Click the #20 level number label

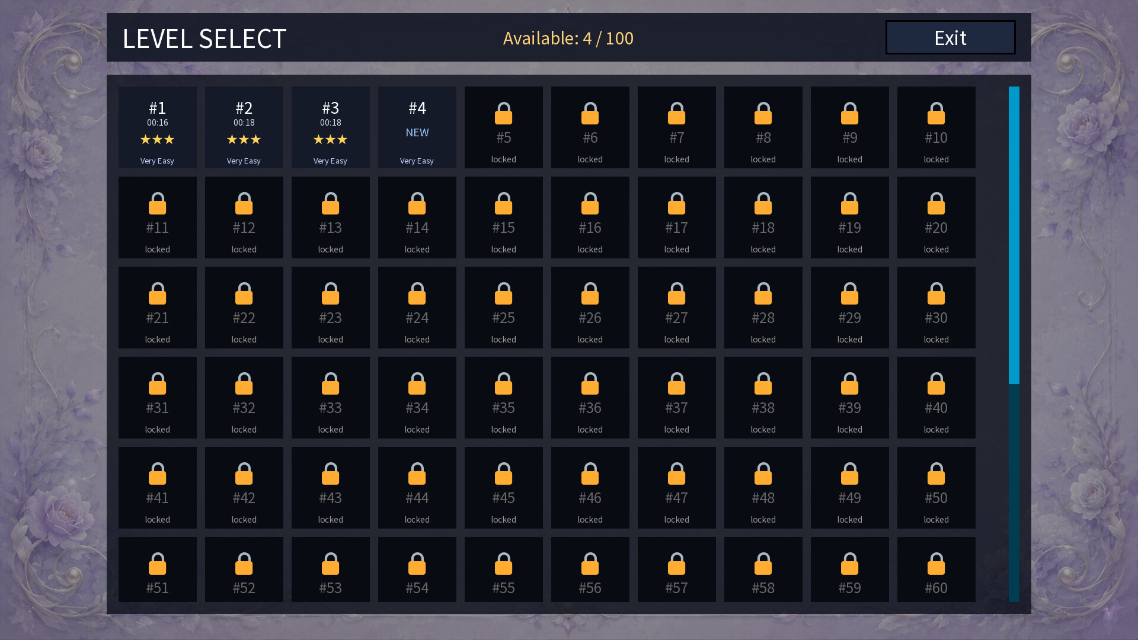pos(936,228)
